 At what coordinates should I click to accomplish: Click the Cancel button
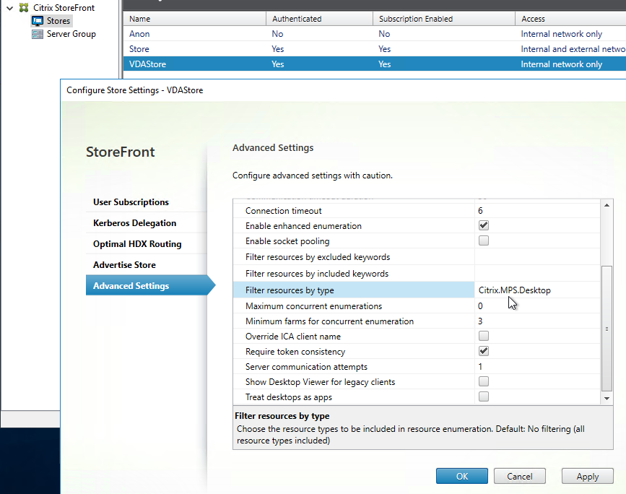(519, 476)
